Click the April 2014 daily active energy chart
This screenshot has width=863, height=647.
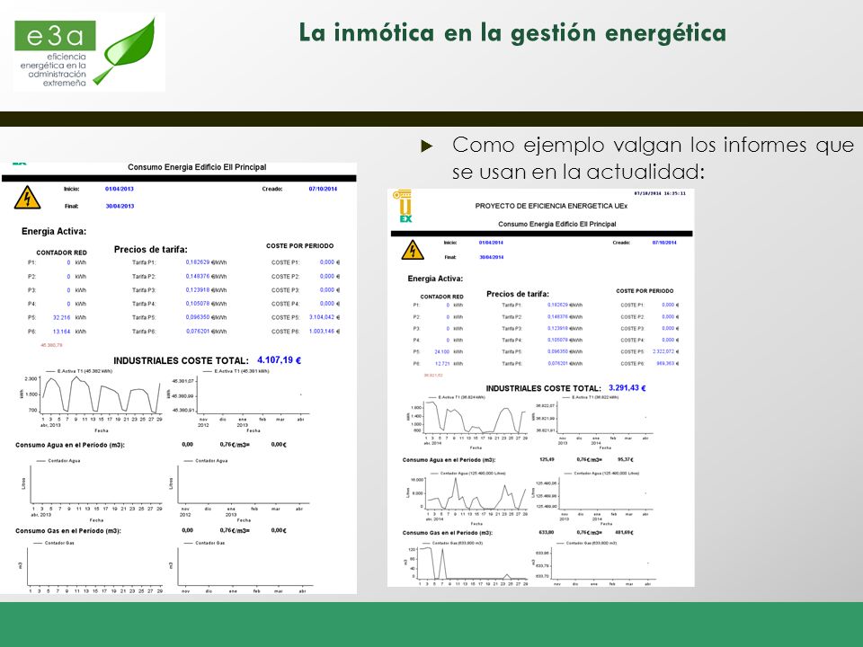click(x=467, y=422)
